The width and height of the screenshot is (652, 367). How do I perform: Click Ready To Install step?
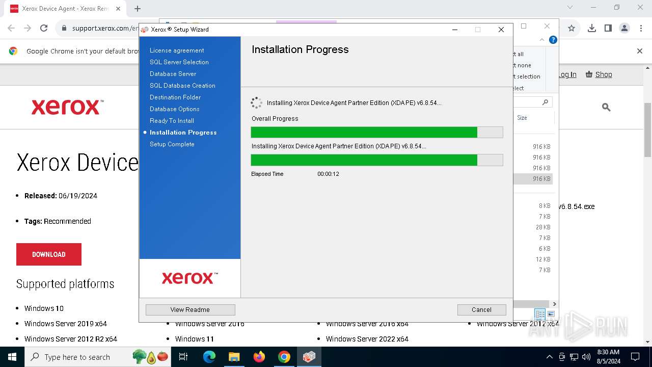click(x=172, y=121)
